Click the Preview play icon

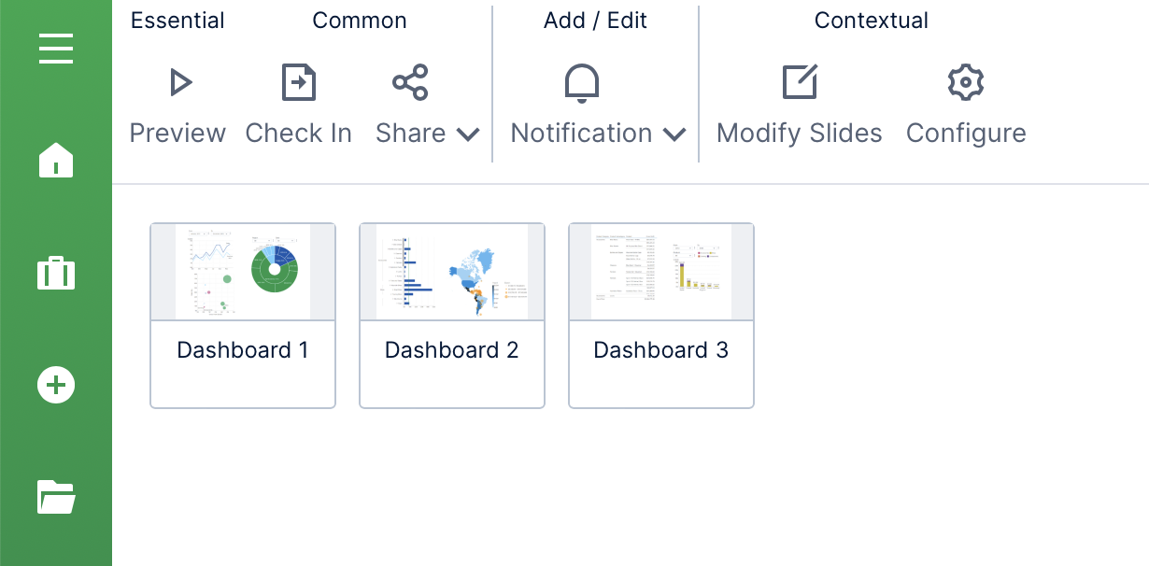coord(180,83)
